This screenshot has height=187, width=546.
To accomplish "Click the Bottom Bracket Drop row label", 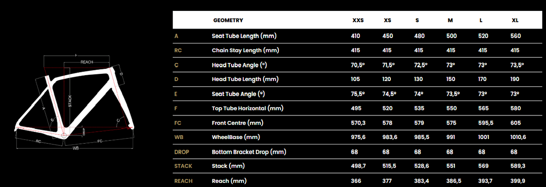I will coord(248,152).
